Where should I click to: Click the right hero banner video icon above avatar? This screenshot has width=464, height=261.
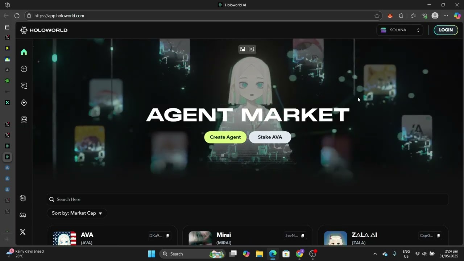tap(252, 49)
